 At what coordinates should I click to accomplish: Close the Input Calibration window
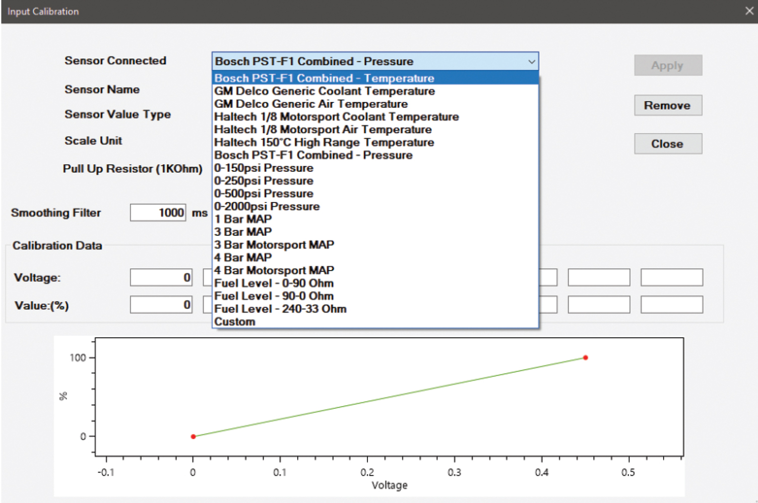click(x=749, y=11)
